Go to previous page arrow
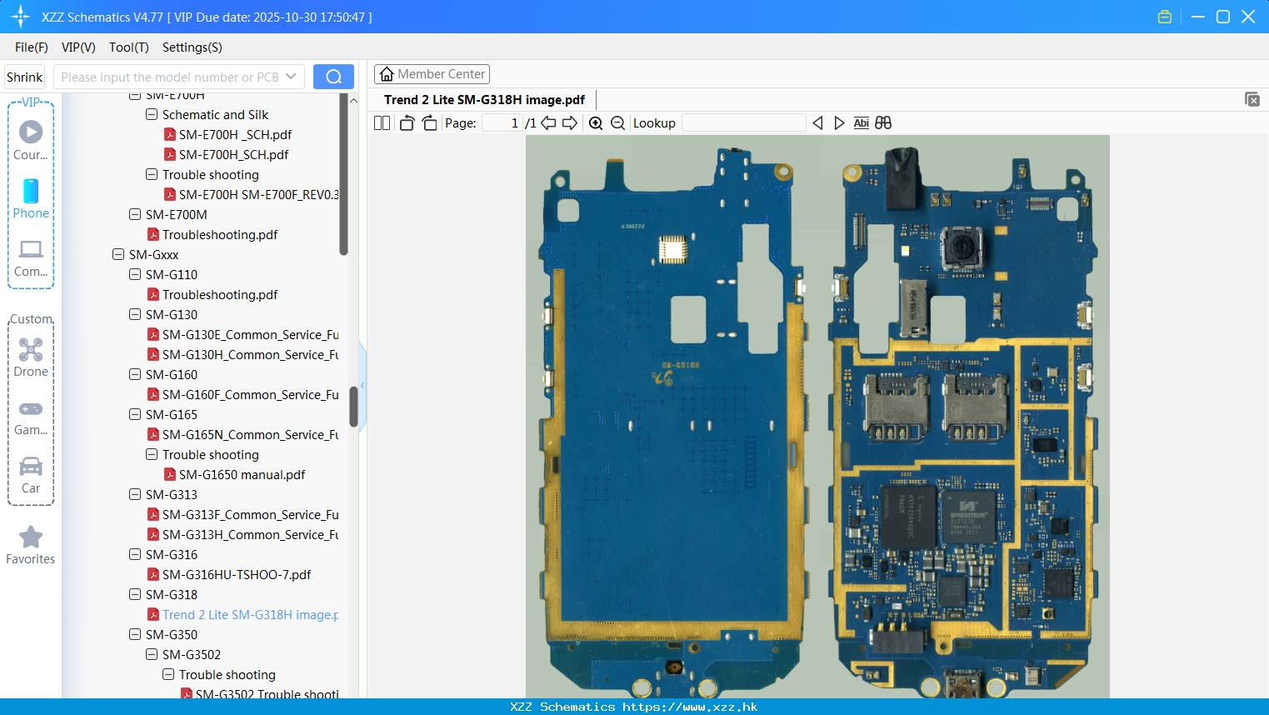 click(x=548, y=122)
